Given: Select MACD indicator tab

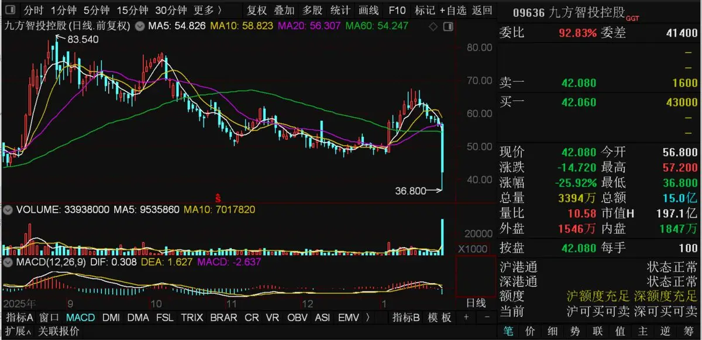Looking at the screenshot, I should pyautogui.click(x=81, y=317).
